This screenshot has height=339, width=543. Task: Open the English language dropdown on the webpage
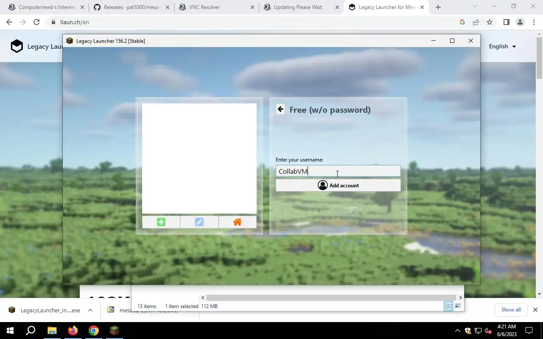502,46
